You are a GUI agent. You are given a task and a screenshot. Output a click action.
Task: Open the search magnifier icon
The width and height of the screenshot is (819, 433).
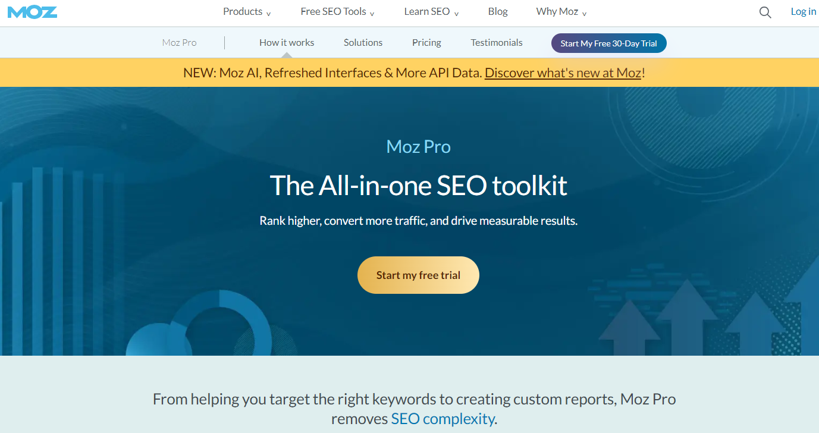pos(765,12)
